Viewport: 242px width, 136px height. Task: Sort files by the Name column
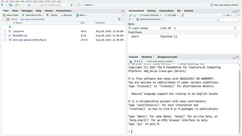pyautogui.click(x=19, y=23)
